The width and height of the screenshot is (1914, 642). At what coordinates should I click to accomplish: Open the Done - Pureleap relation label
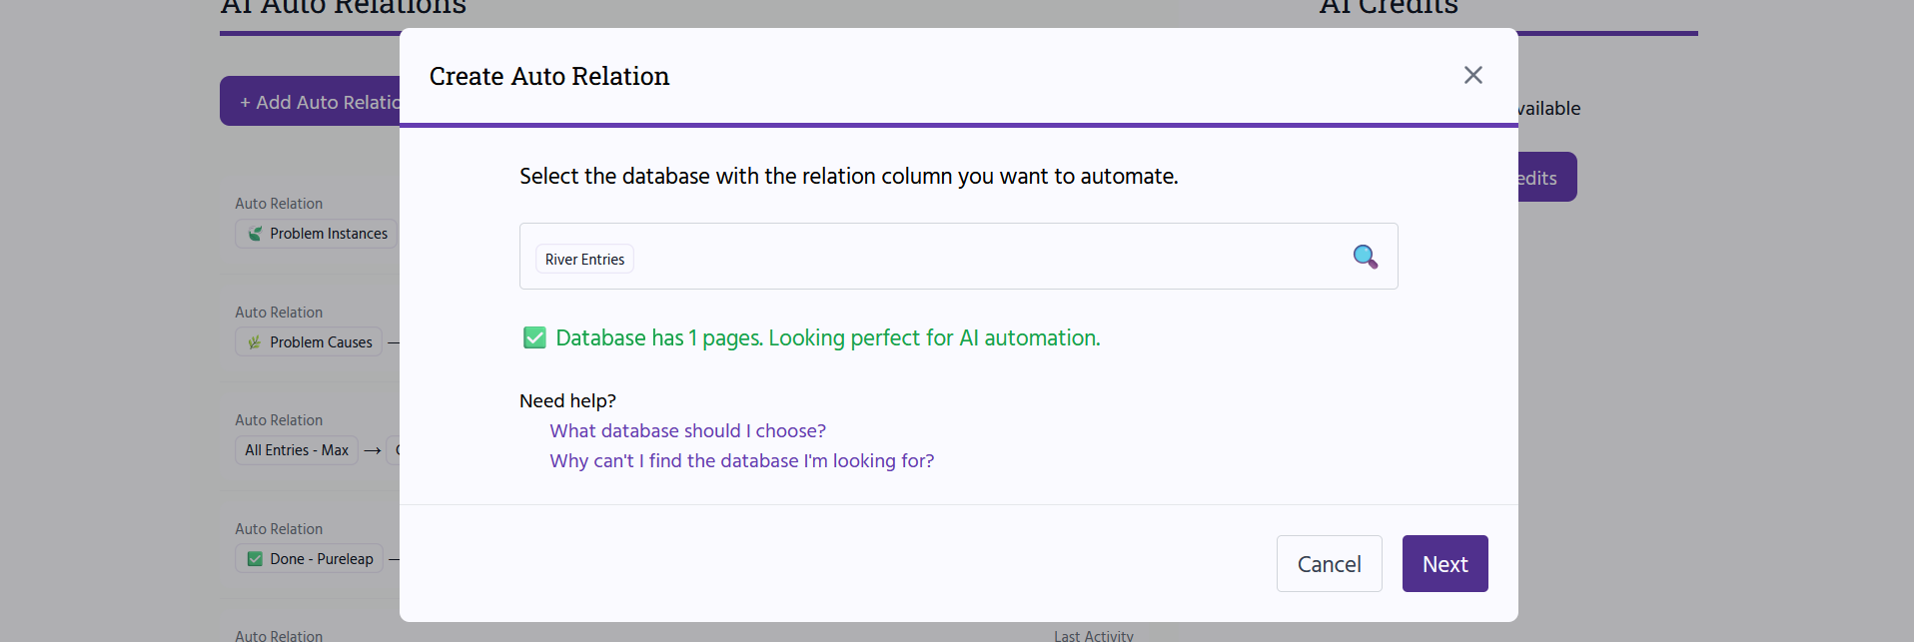tap(321, 559)
